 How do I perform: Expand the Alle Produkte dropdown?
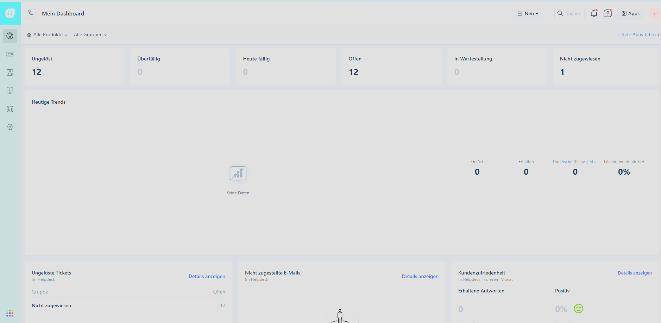coord(47,35)
